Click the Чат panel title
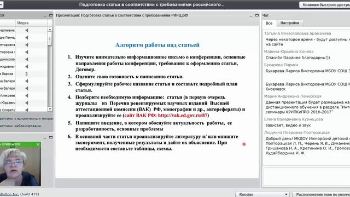 (x=265, y=15)
